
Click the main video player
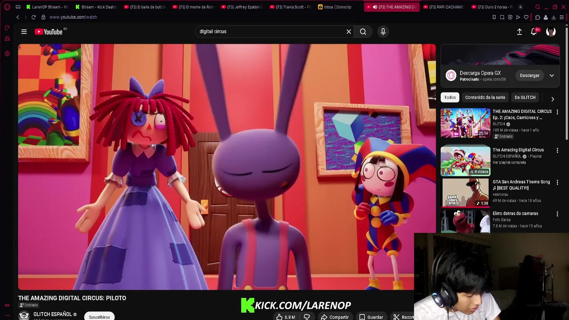(x=227, y=167)
